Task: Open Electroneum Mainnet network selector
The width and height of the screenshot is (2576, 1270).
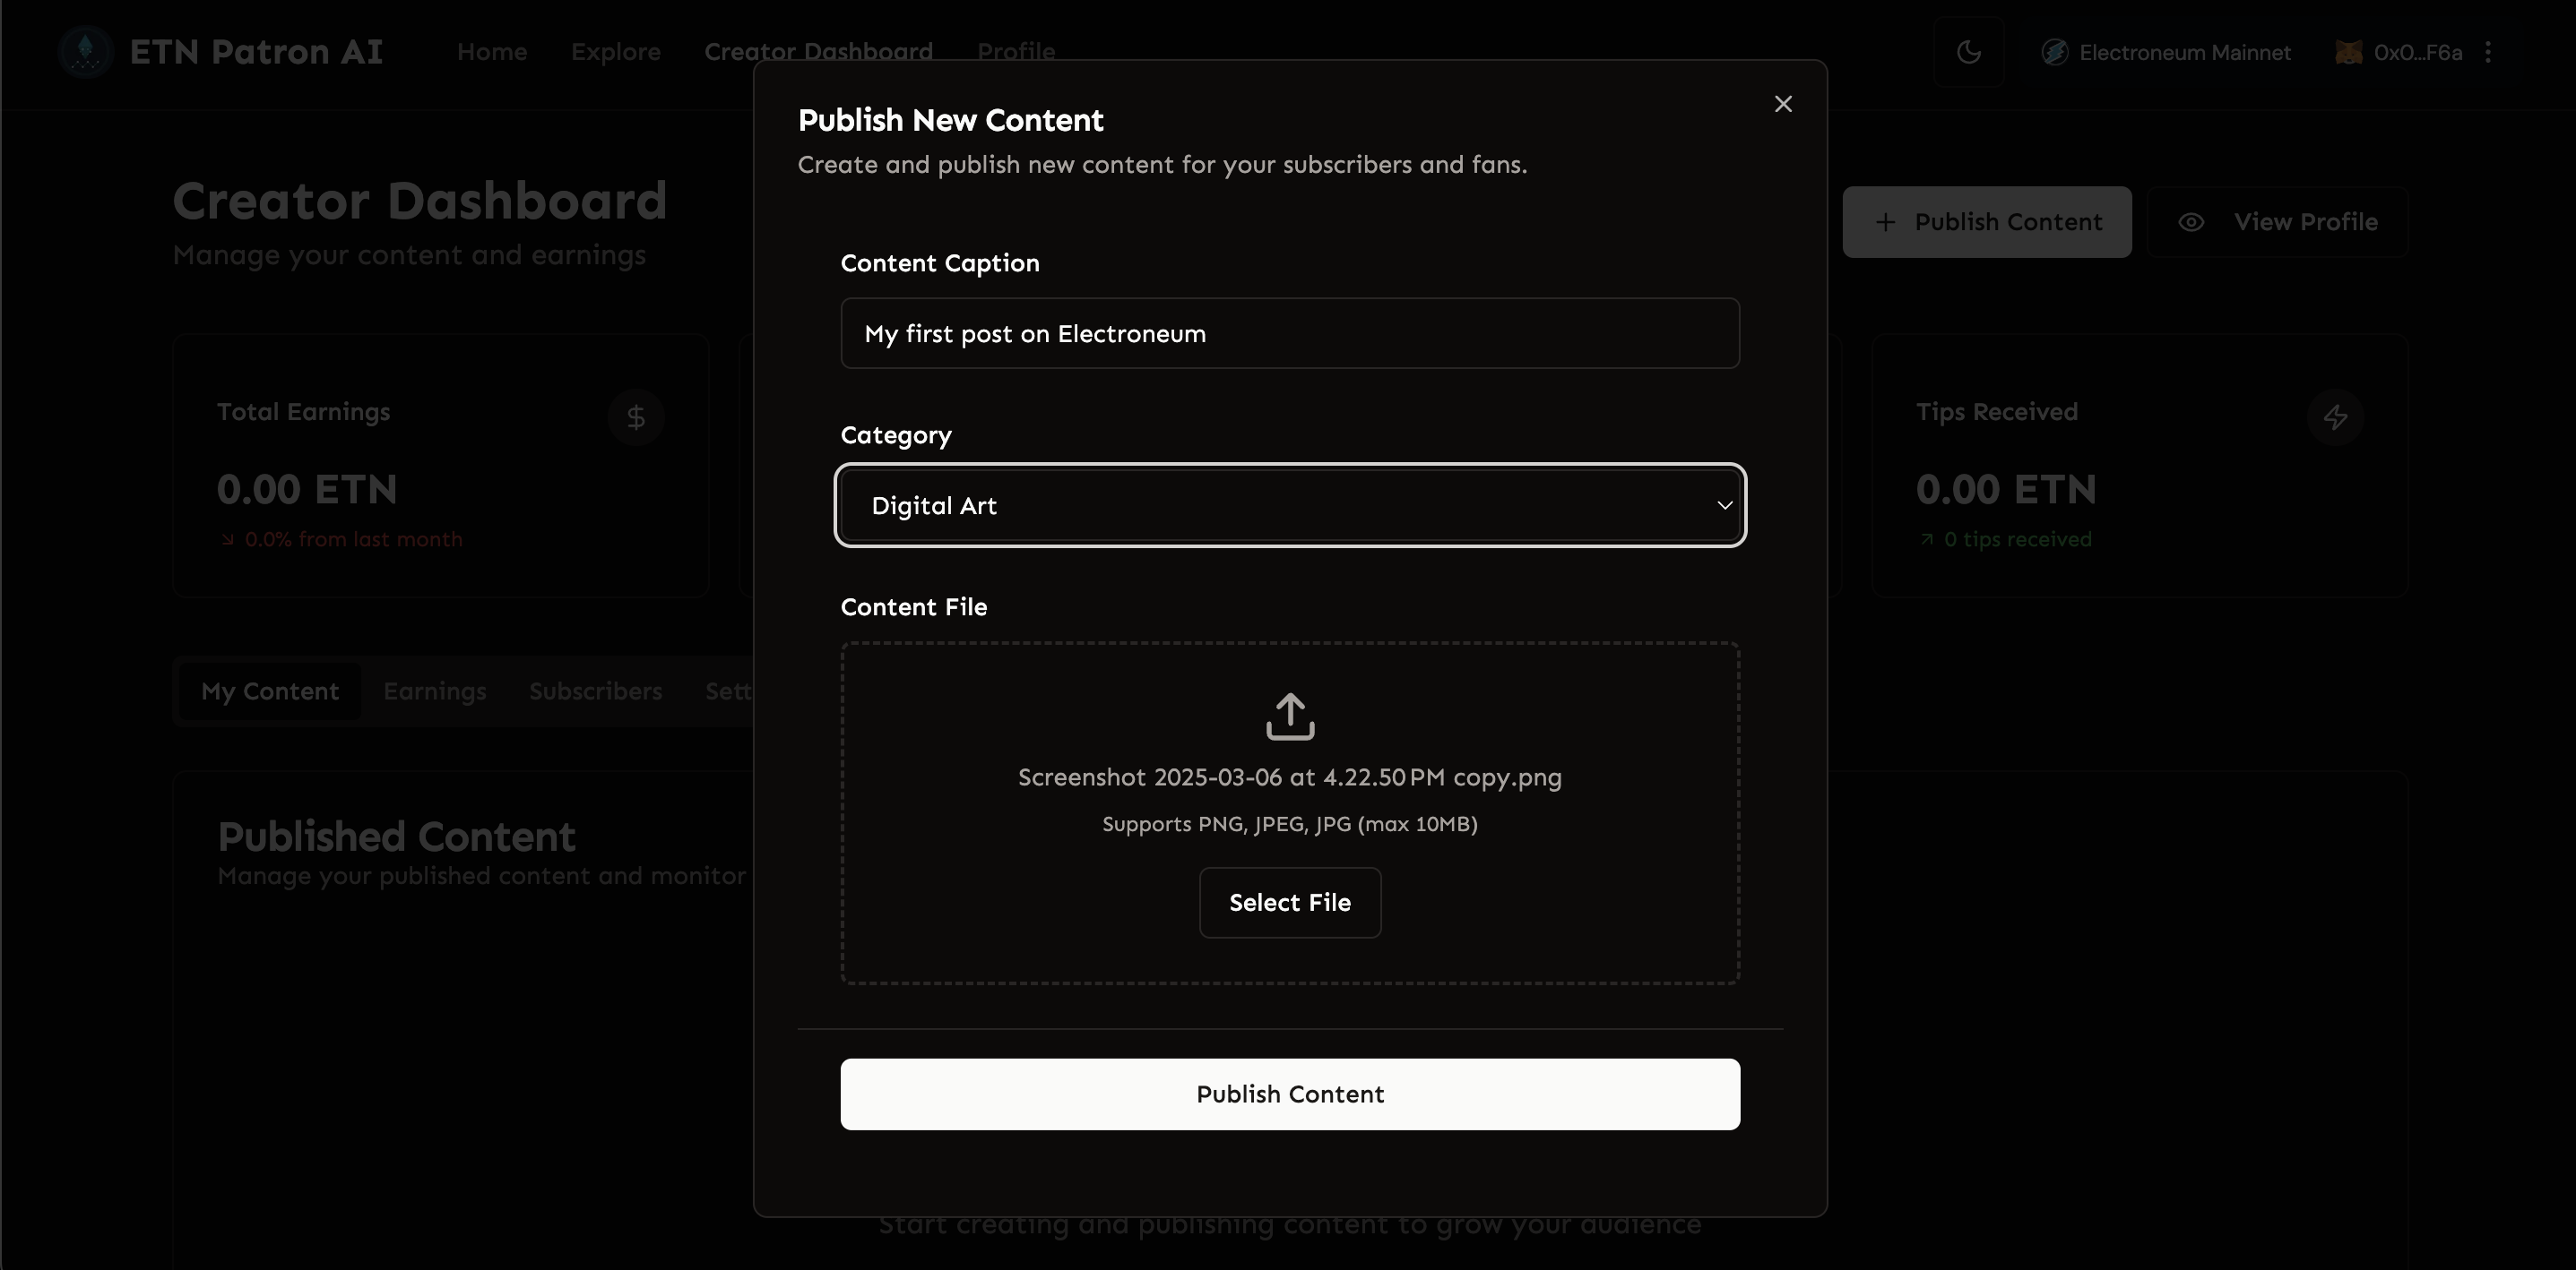Action: pos(2184,52)
